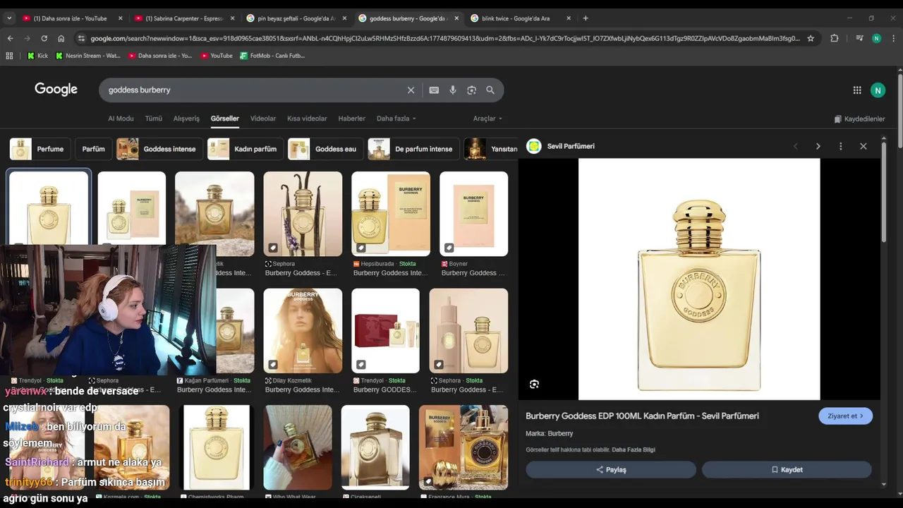The image size is (903, 508).
Task: Bookmark this page with star icon
Action: [811, 38]
